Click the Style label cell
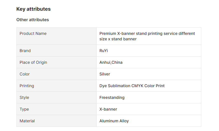Viewport: 219px width, 131px height. pos(56,98)
